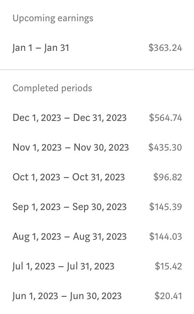194x314 pixels.
Task: Select the $20.41 June amount
Action: (x=168, y=296)
